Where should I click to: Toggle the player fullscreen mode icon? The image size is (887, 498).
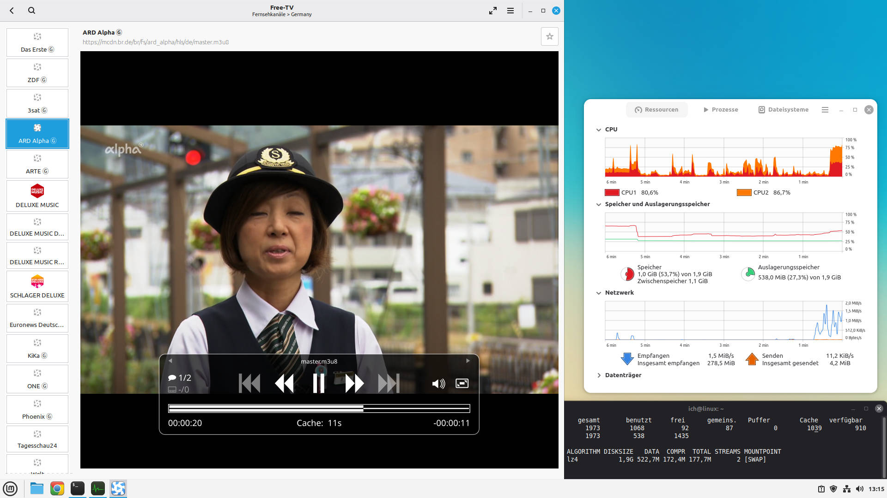tap(462, 383)
